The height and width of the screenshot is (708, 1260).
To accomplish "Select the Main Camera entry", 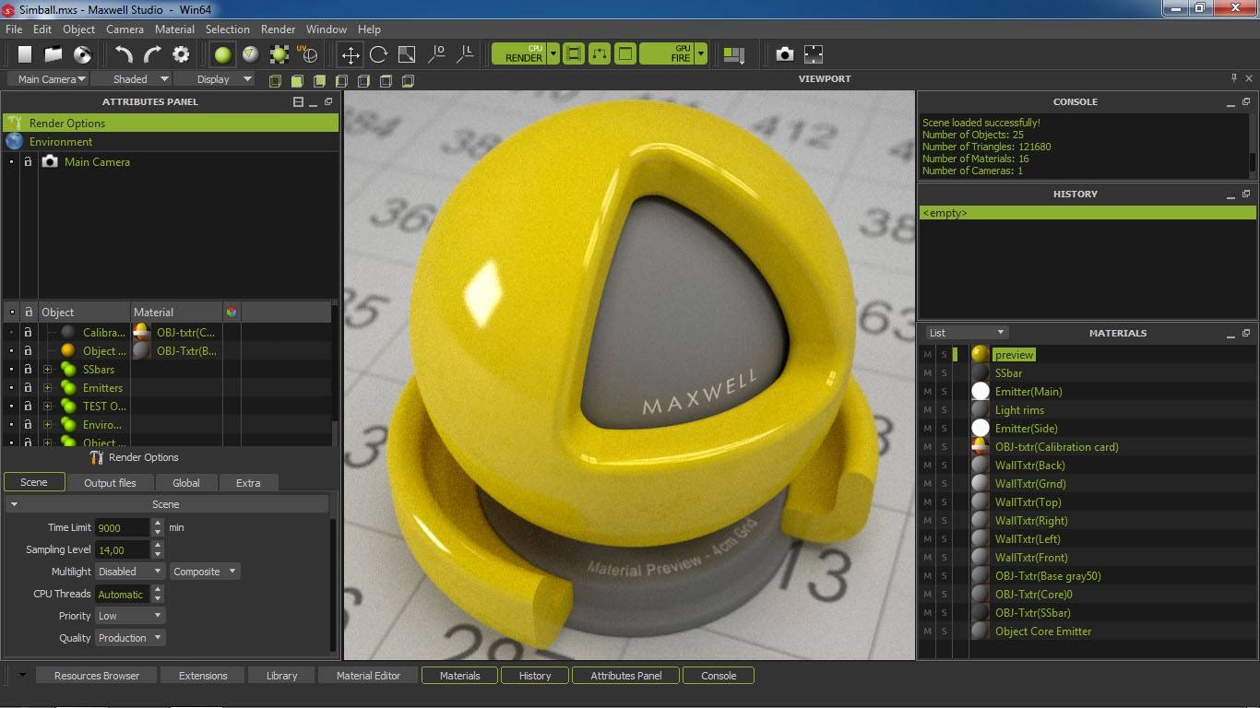I will 97,161.
